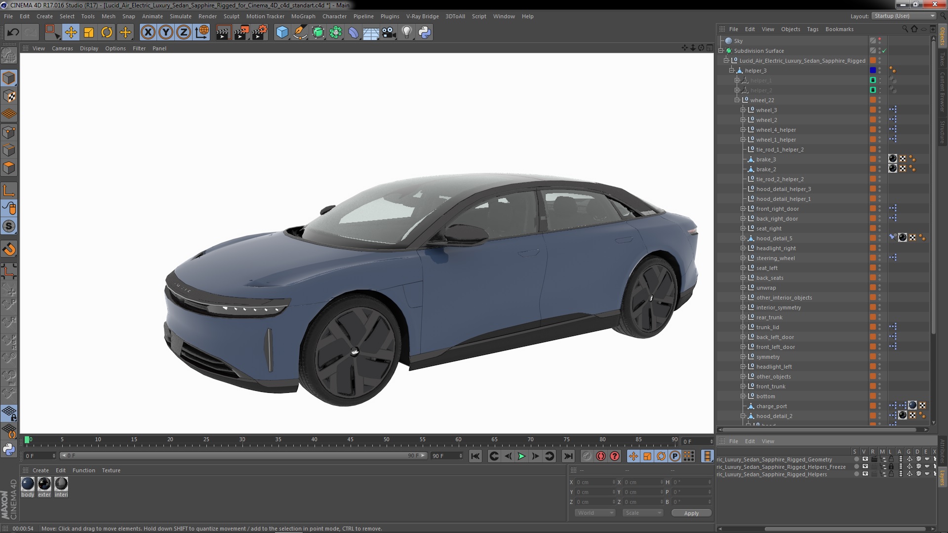Screen dimensions: 948x533
Task: Select the body material swatch
Action: click(28, 484)
